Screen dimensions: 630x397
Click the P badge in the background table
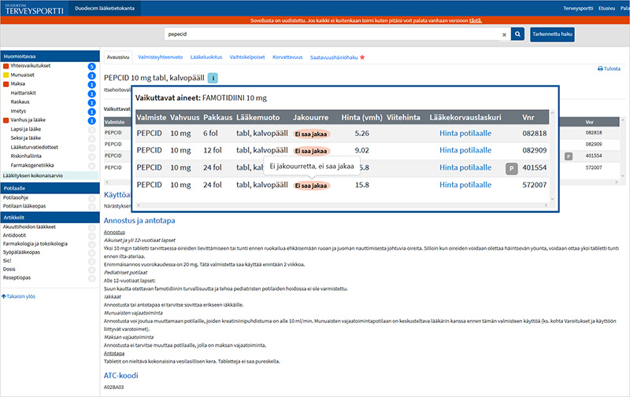pos(568,156)
